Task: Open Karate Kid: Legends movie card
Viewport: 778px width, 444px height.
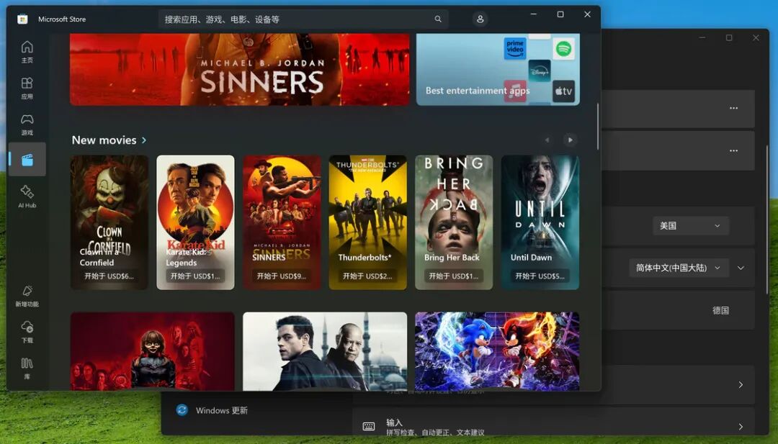Action: [195, 222]
